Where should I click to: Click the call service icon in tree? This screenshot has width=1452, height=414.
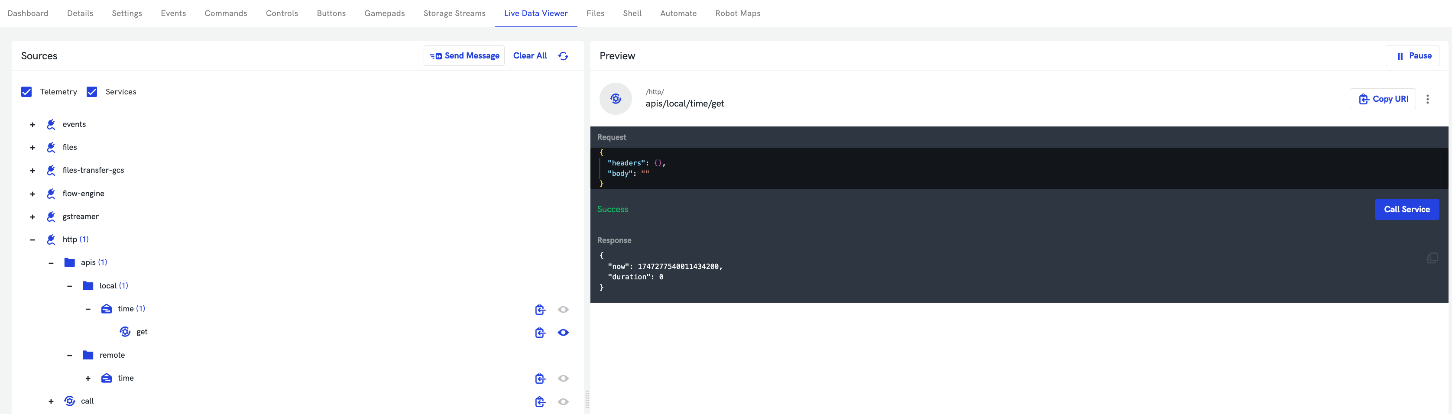point(70,401)
